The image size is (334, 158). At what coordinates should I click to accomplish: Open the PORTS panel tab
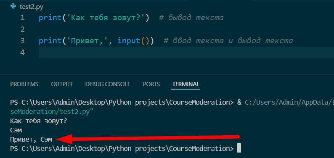[151, 84]
